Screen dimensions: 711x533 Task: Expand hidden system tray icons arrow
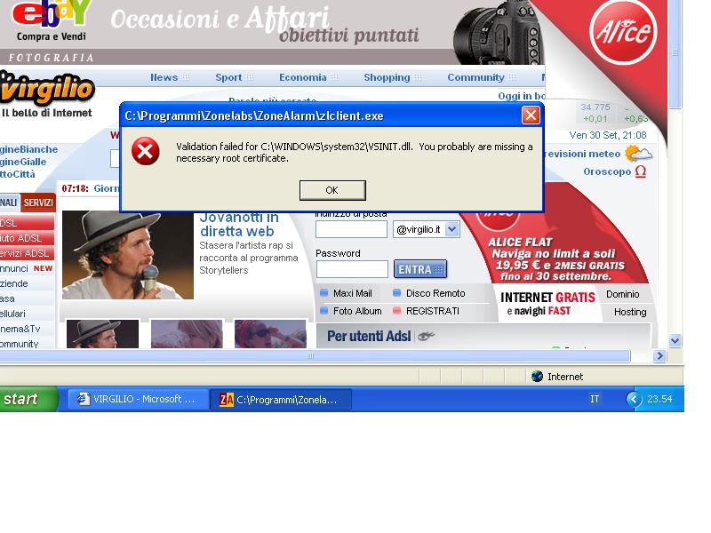click(634, 399)
